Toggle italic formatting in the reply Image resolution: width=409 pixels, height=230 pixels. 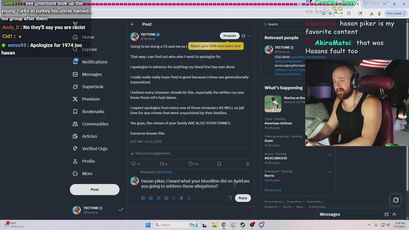coord(189,198)
